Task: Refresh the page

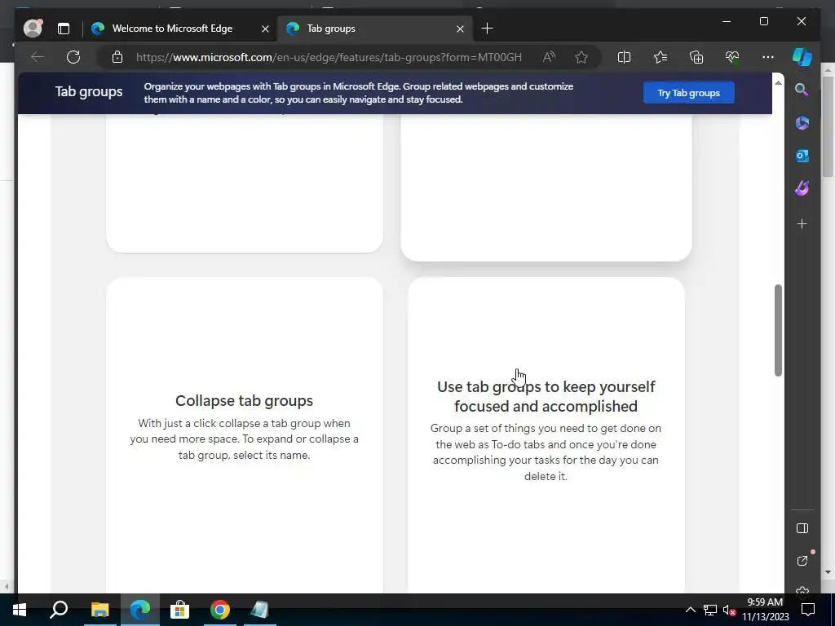Action: (73, 57)
